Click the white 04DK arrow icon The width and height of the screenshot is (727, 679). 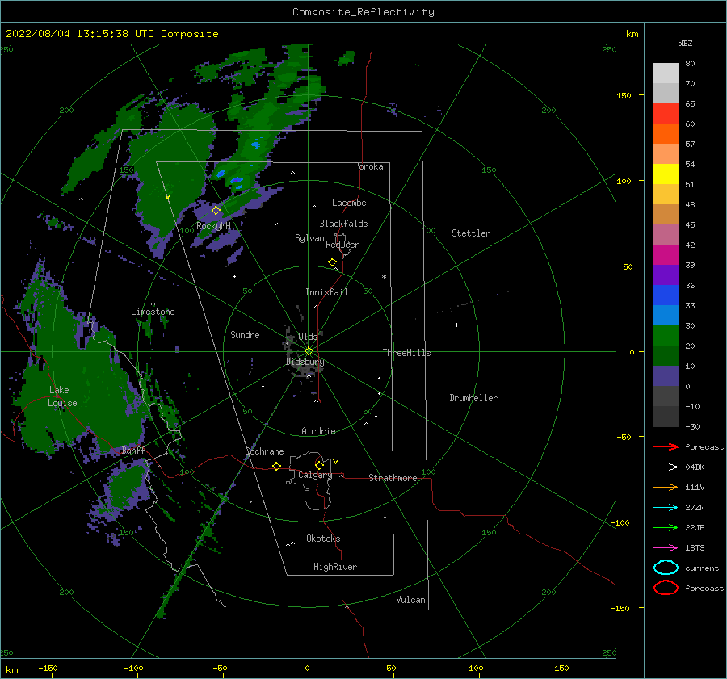pyautogui.click(x=666, y=467)
